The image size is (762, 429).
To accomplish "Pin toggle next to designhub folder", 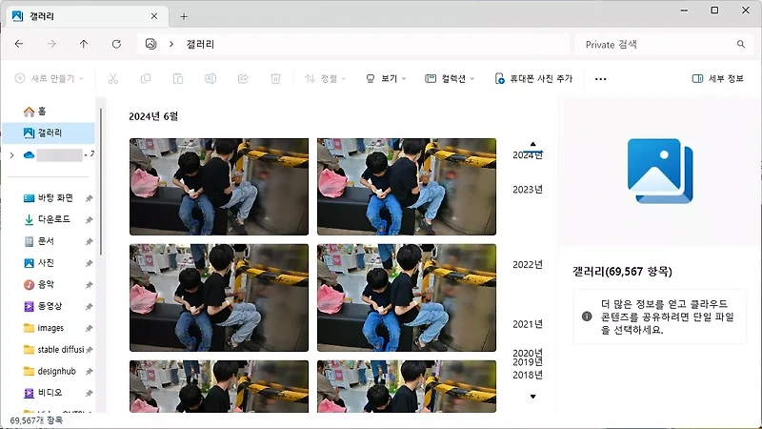I will pyautogui.click(x=89, y=372).
